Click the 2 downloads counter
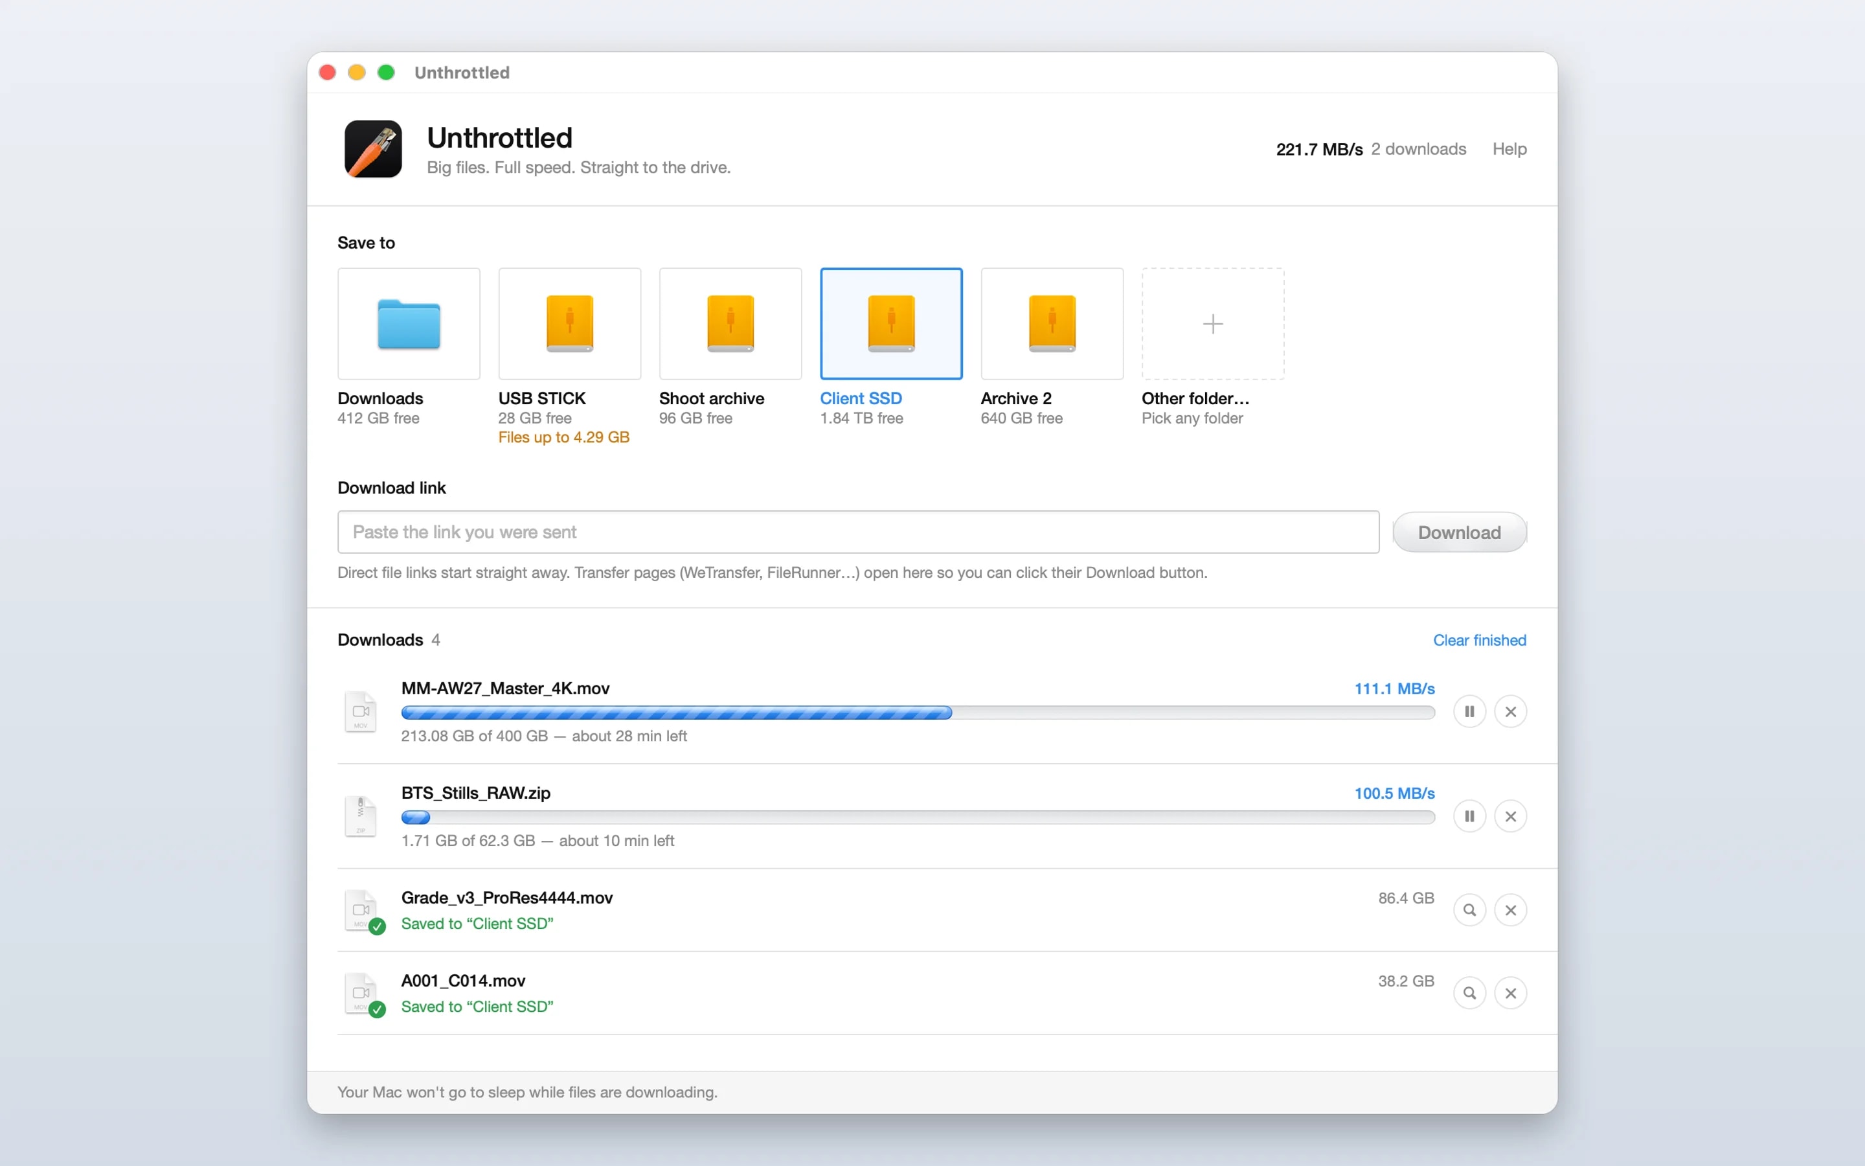 click(1418, 149)
